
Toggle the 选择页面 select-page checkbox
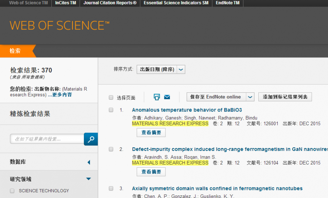pos(111,97)
